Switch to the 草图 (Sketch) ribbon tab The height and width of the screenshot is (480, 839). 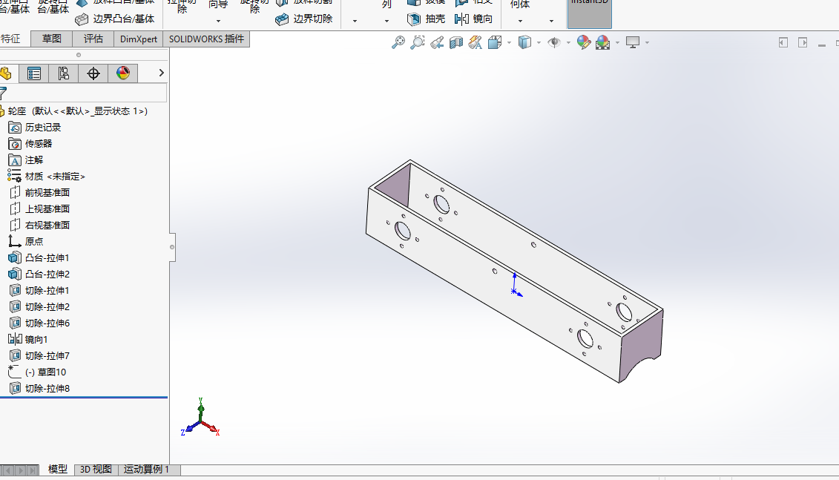(x=52, y=39)
